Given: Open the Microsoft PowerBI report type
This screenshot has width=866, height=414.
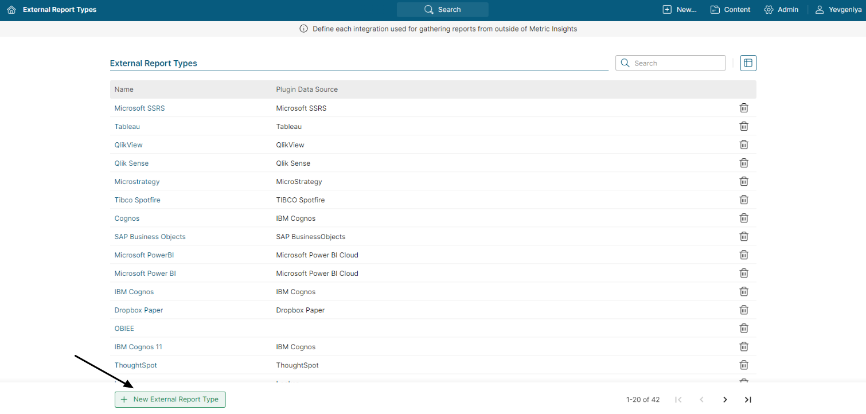Looking at the screenshot, I should (144, 255).
